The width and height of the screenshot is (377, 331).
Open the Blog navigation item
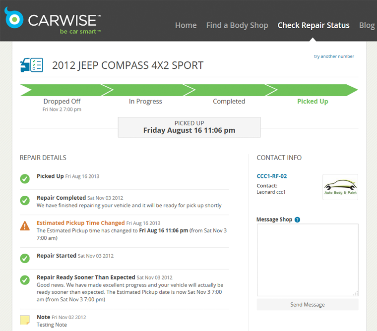pyautogui.click(x=367, y=25)
